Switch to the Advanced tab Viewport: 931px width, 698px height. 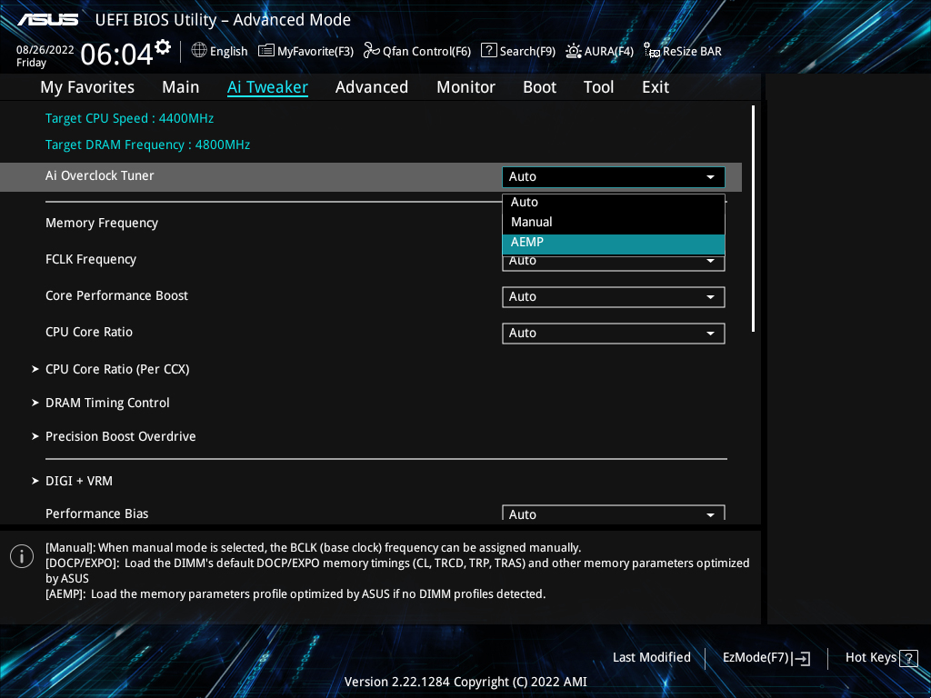click(x=371, y=87)
